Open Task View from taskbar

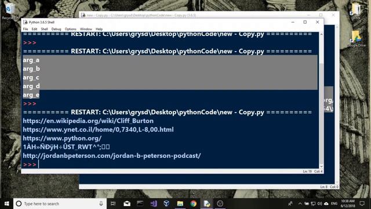[x=113, y=204]
